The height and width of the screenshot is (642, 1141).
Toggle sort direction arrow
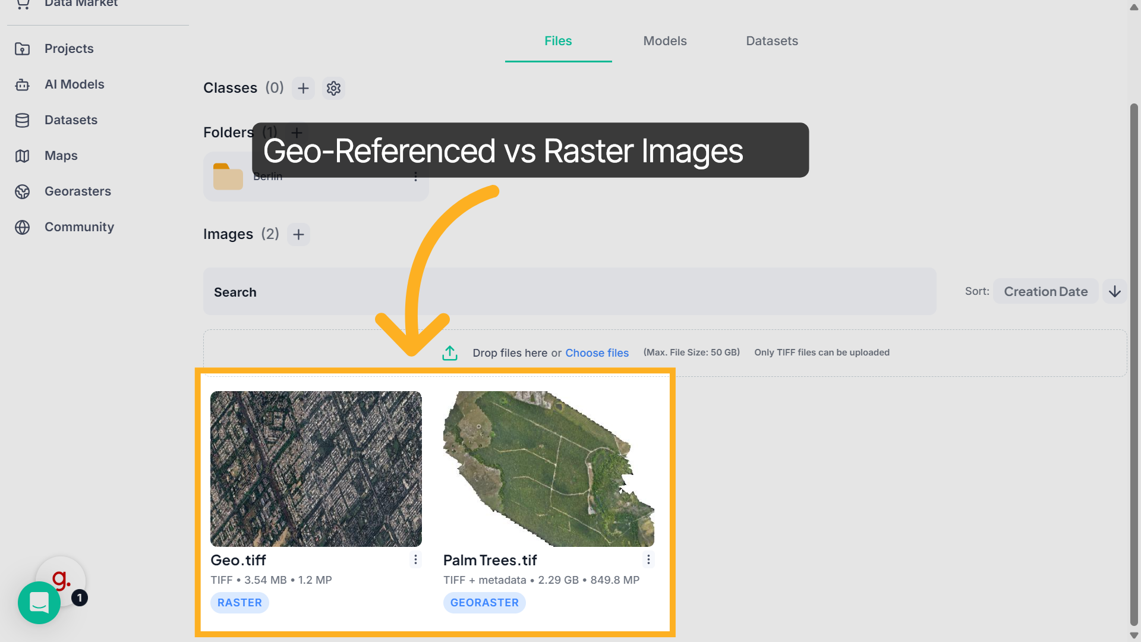point(1114,291)
